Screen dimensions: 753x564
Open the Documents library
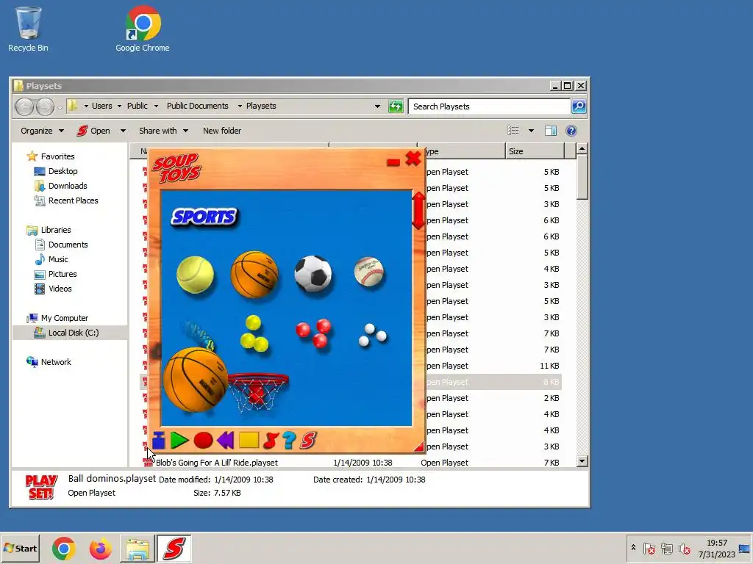tap(68, 245)
